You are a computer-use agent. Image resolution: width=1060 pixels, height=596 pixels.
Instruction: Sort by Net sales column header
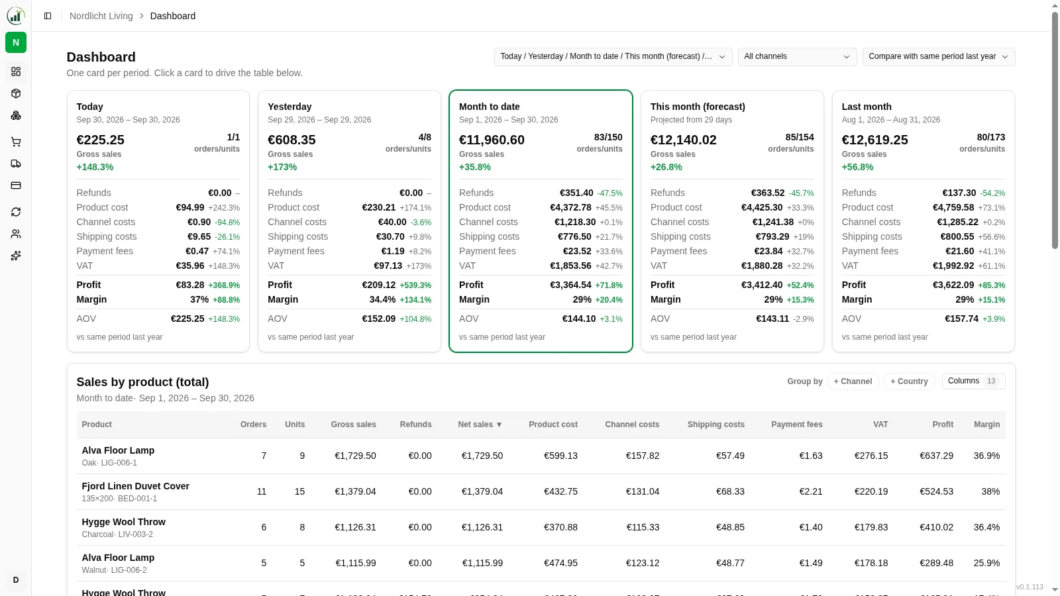(480, 424)
